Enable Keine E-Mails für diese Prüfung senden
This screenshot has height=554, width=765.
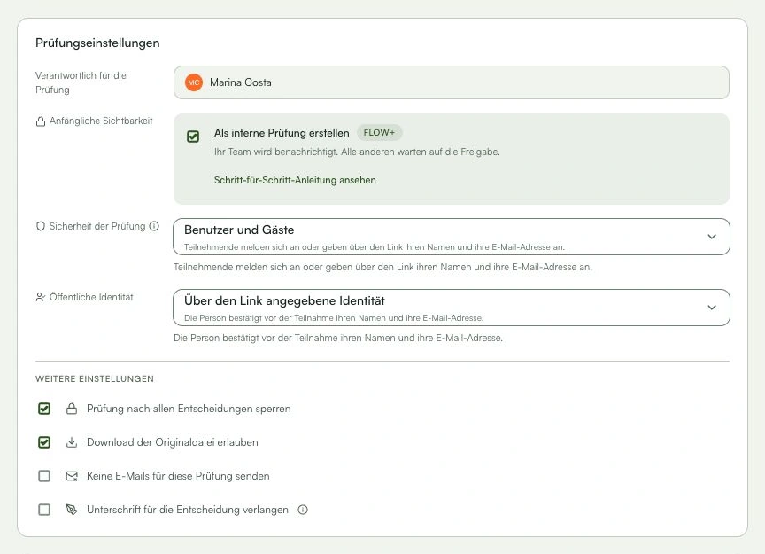[44, 476]
